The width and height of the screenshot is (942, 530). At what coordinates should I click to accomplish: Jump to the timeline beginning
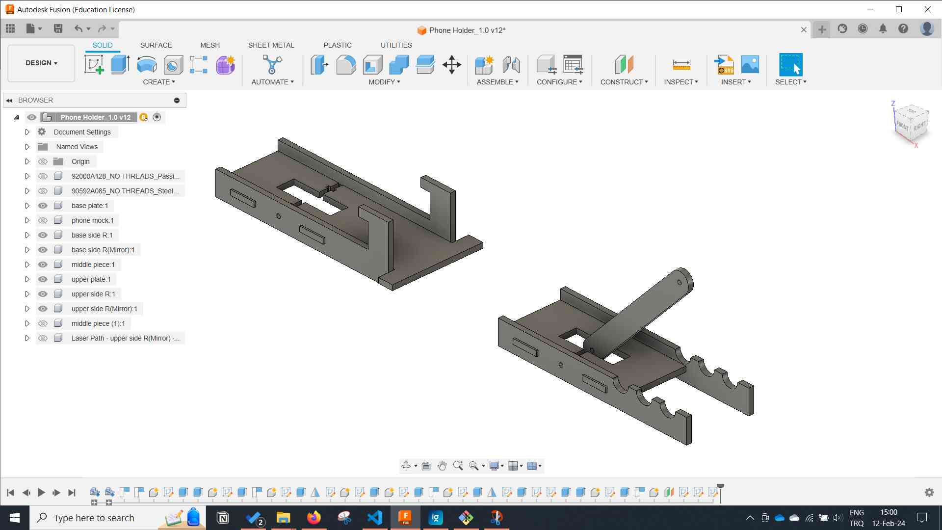click(10, 492)
